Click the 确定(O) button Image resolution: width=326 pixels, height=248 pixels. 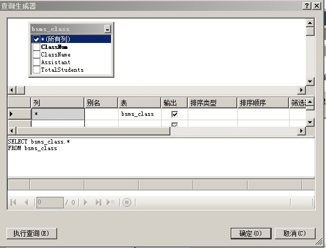pos(251,233)
